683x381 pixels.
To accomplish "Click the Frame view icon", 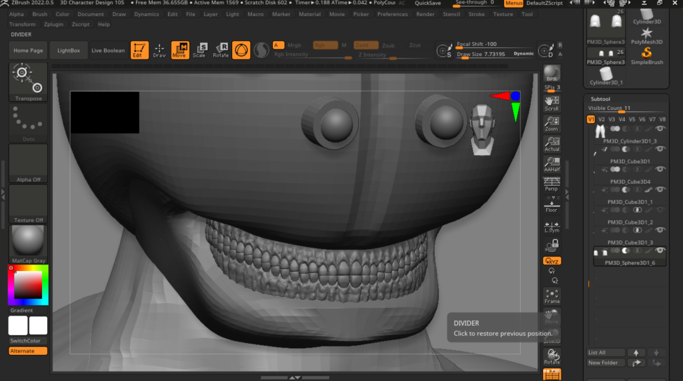I will point(552,296).
